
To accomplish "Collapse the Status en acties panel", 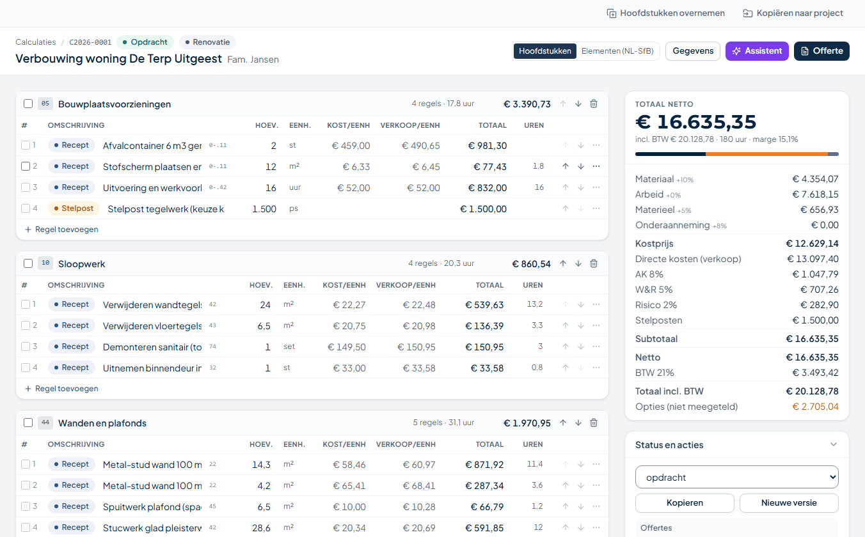I will pos(833,444).
